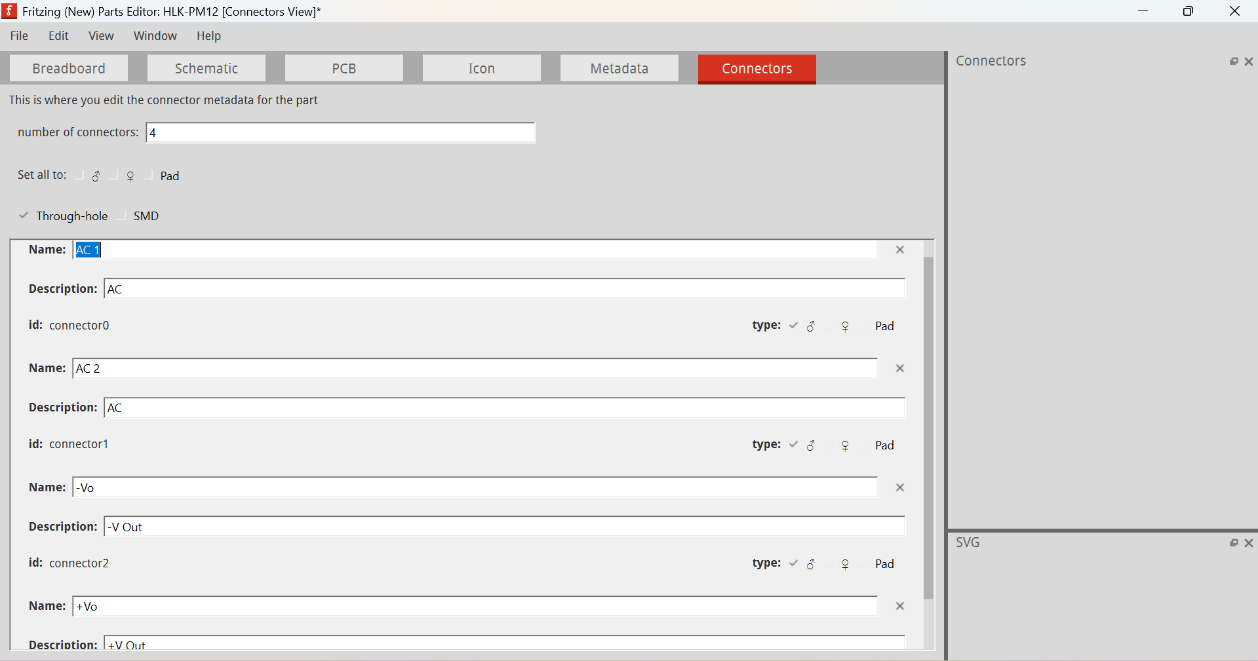
Task: Remove the AC 1 connector with its X icon
Action: 900,250
